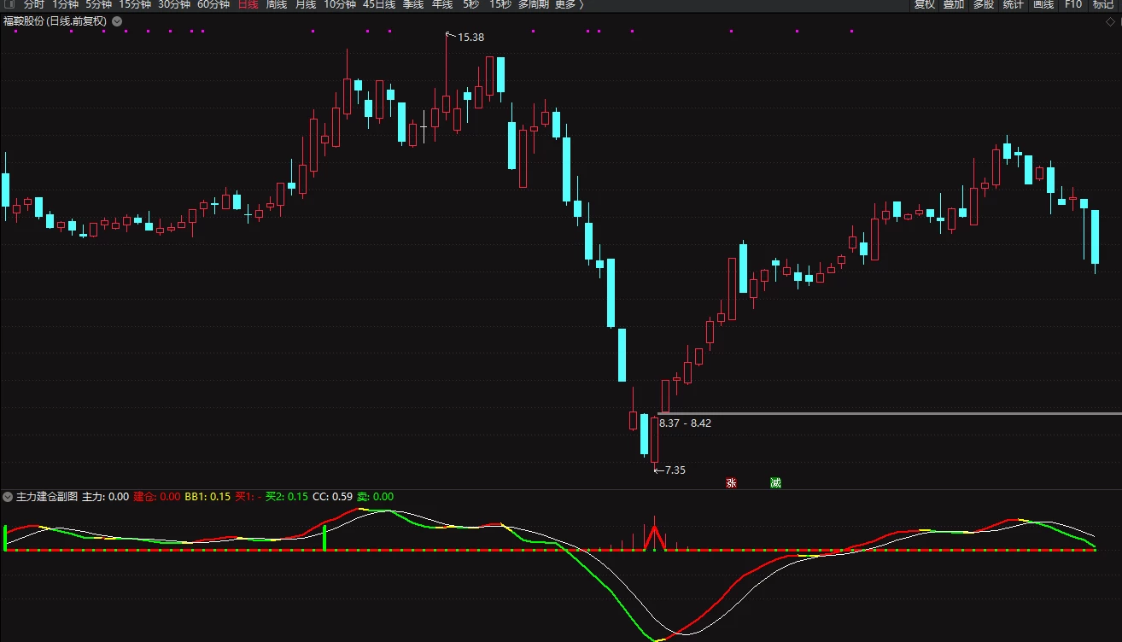1122x642 pixels.
Task: Click the small icon left of 分时
Action: click(x=9, y=4)
